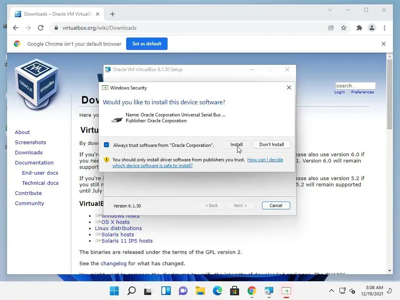Image resolution: width=400 pixels, height=300 pixels.
Task: Toggle Always trust software from Oracle Corporation
Action: click(107, 145)
